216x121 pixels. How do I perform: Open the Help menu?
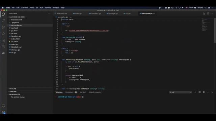(x=63, y=8)
